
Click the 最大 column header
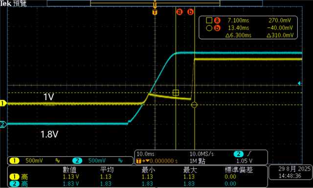click(x=190, y=170)
